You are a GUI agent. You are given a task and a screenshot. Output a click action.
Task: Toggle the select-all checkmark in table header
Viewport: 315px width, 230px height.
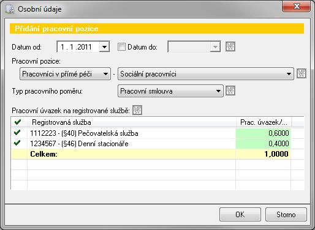(x=18, y=122)
